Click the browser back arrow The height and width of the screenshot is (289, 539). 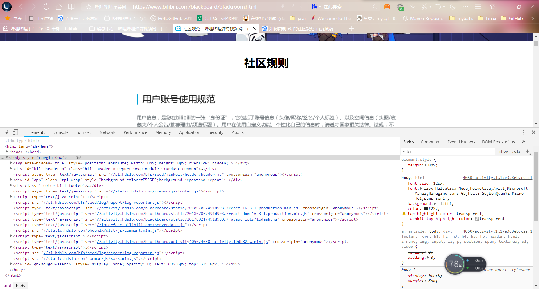pyautogui.click(x=21, y=6)
